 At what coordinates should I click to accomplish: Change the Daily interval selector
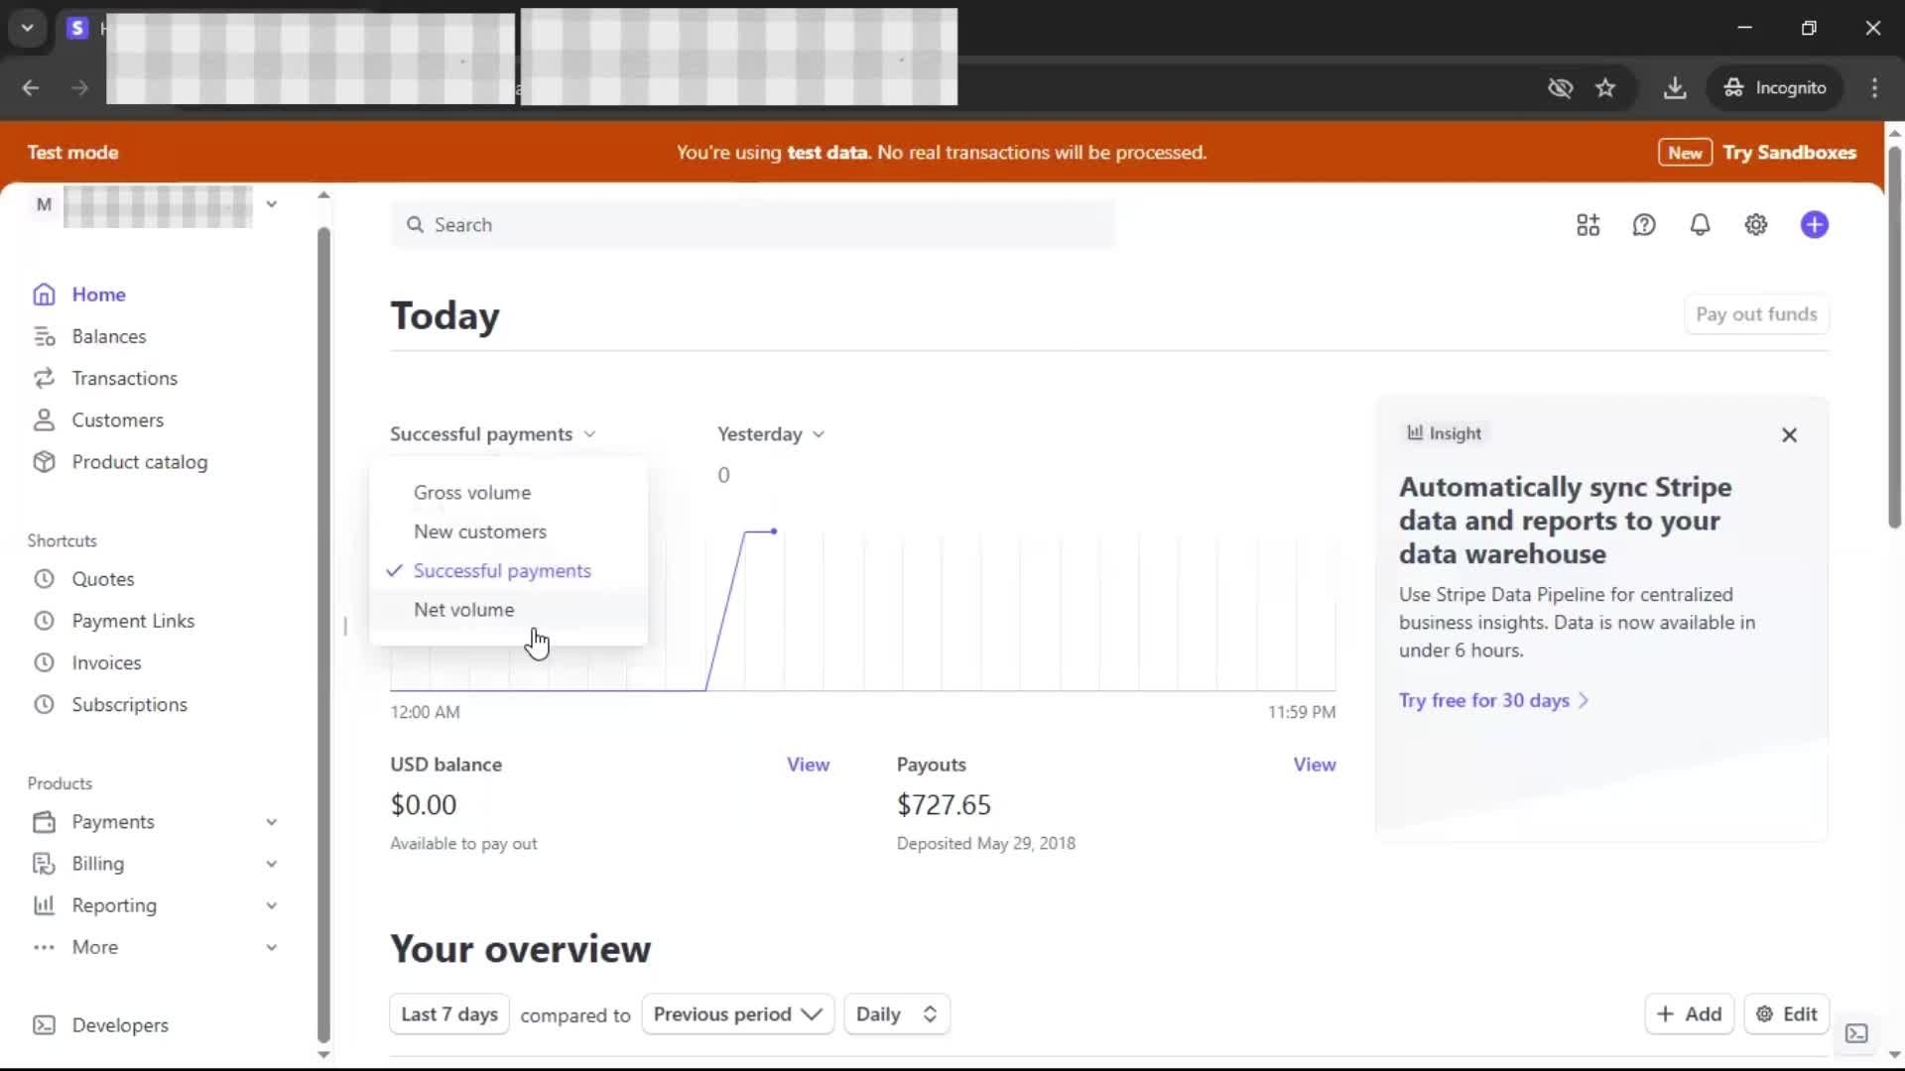896,1014
